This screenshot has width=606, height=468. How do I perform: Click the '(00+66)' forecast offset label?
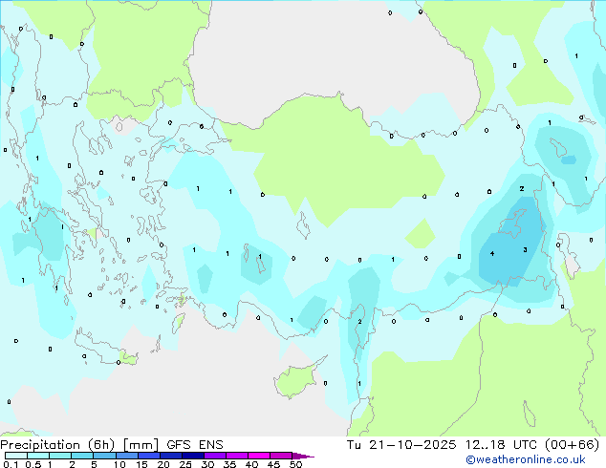[x=572, y=445]
